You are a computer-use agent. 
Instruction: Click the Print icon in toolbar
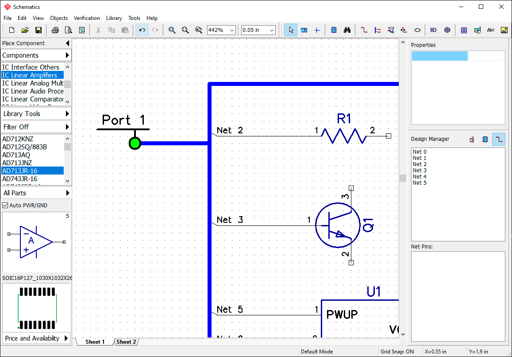[55, 30]
